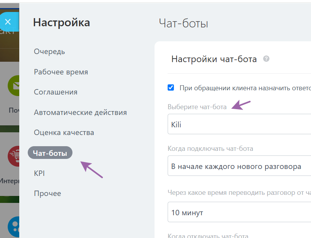
Task: Open the 10 минут time dropdown
Action: [x=239, y=212]
